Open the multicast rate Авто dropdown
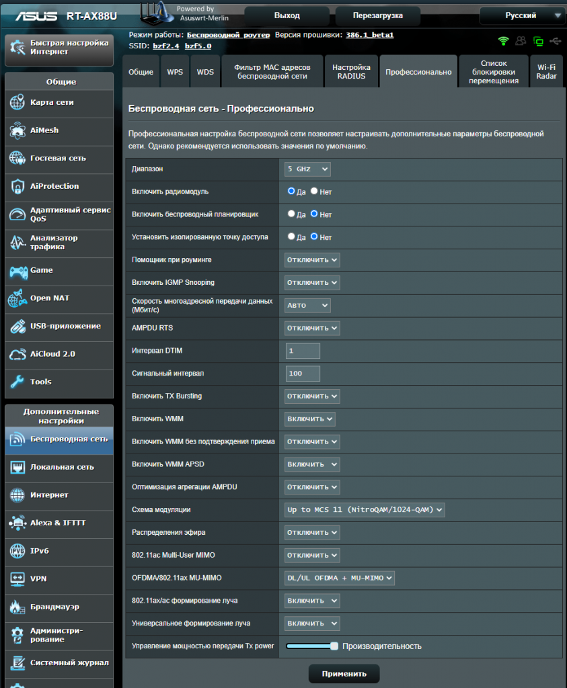Image resolution: width=567 pixels, height=688 pixels. click(307, 306)
